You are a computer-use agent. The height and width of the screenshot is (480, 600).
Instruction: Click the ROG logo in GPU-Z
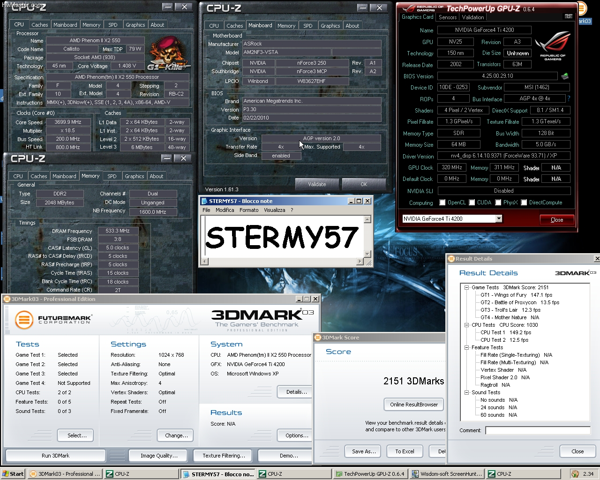(553, 46)
